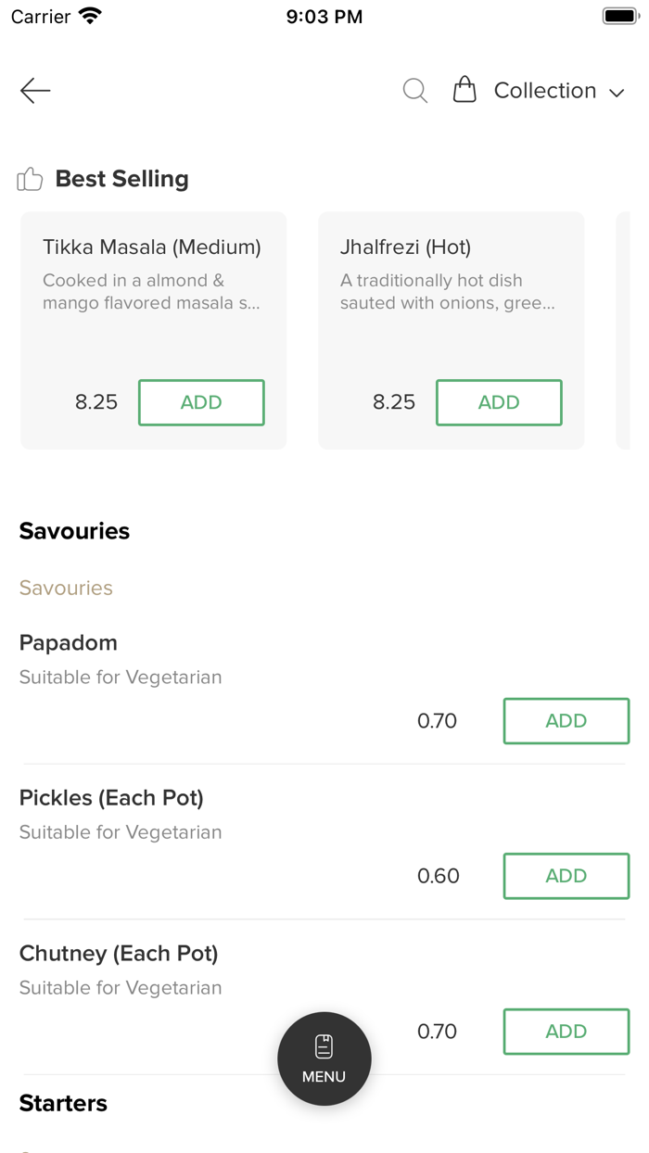Add Chutney (Each Pot) to order
649x1153 pixels.
tap(566, 1032)
